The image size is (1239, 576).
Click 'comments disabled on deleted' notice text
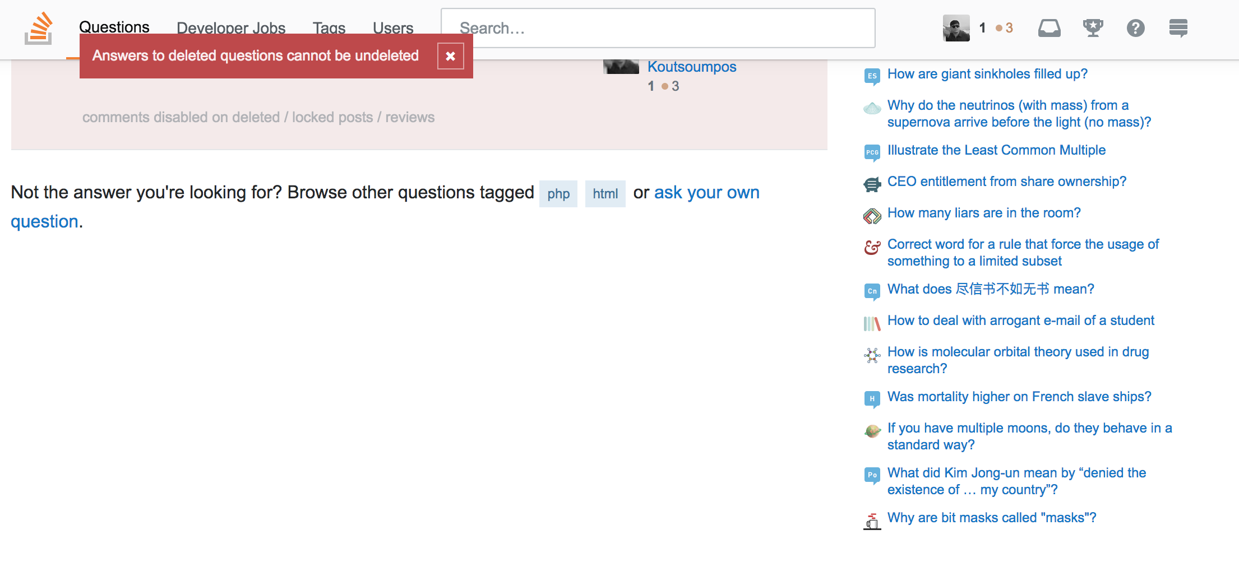click(258, 117)
